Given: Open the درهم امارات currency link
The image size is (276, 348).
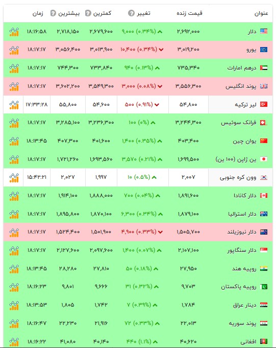Looking at the screenshot, I should [242, 68].
